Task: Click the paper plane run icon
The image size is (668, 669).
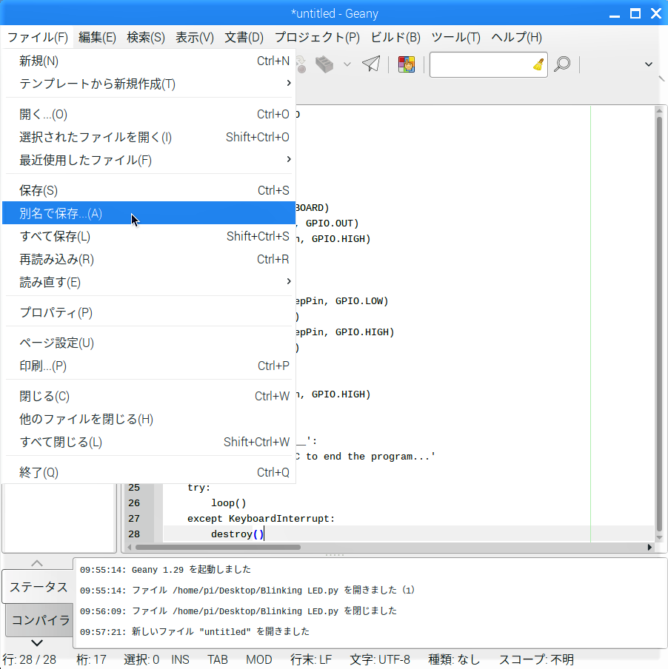Action: [371, 64]
